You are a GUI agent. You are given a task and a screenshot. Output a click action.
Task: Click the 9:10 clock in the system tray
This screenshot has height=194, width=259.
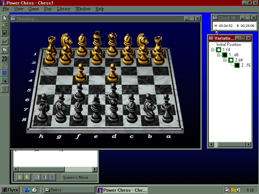250,190
